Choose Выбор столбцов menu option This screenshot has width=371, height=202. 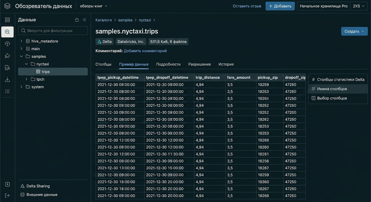click(338, 98)
